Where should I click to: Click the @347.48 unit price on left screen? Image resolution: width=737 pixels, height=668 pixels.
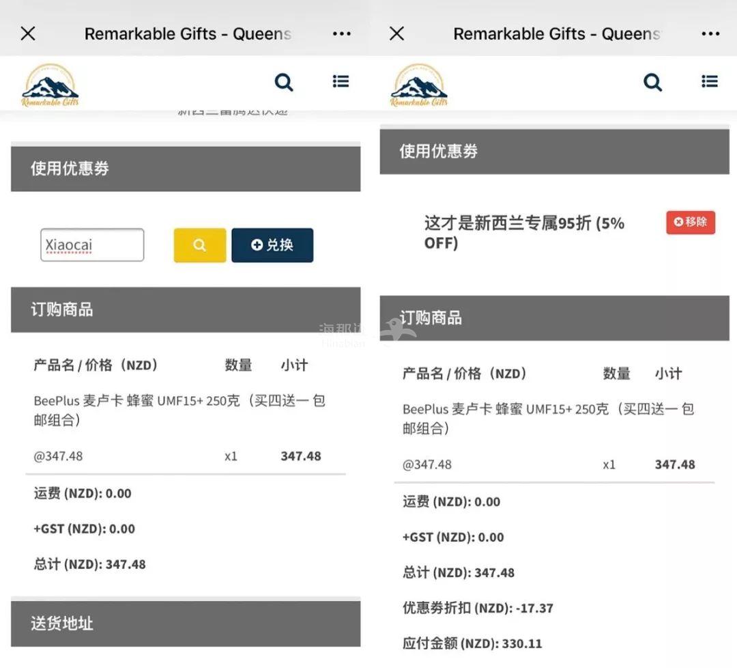coord(58,456)
